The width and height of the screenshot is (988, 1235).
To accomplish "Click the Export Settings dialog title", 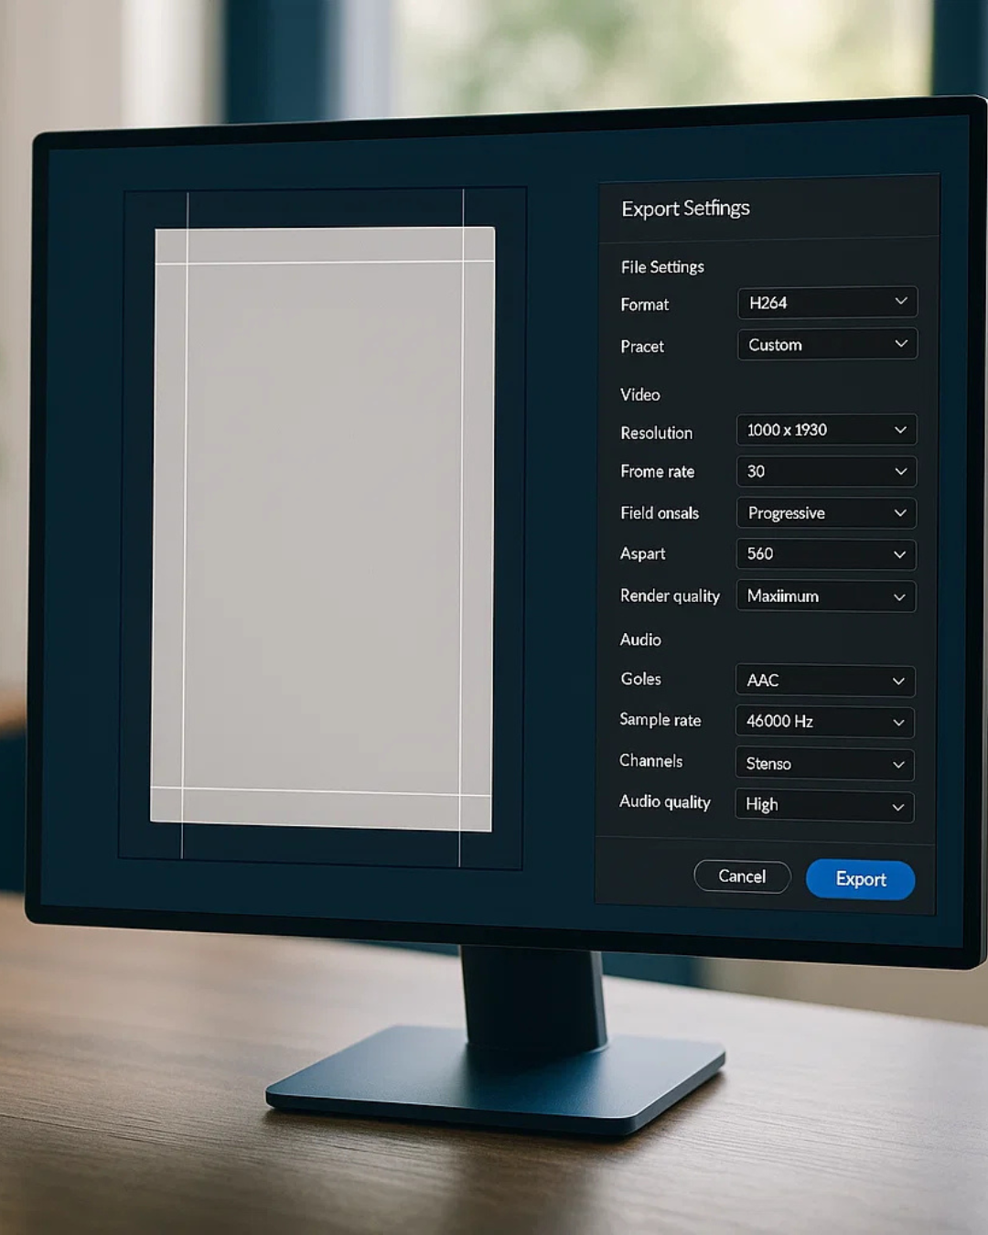I will coord(685,209).
